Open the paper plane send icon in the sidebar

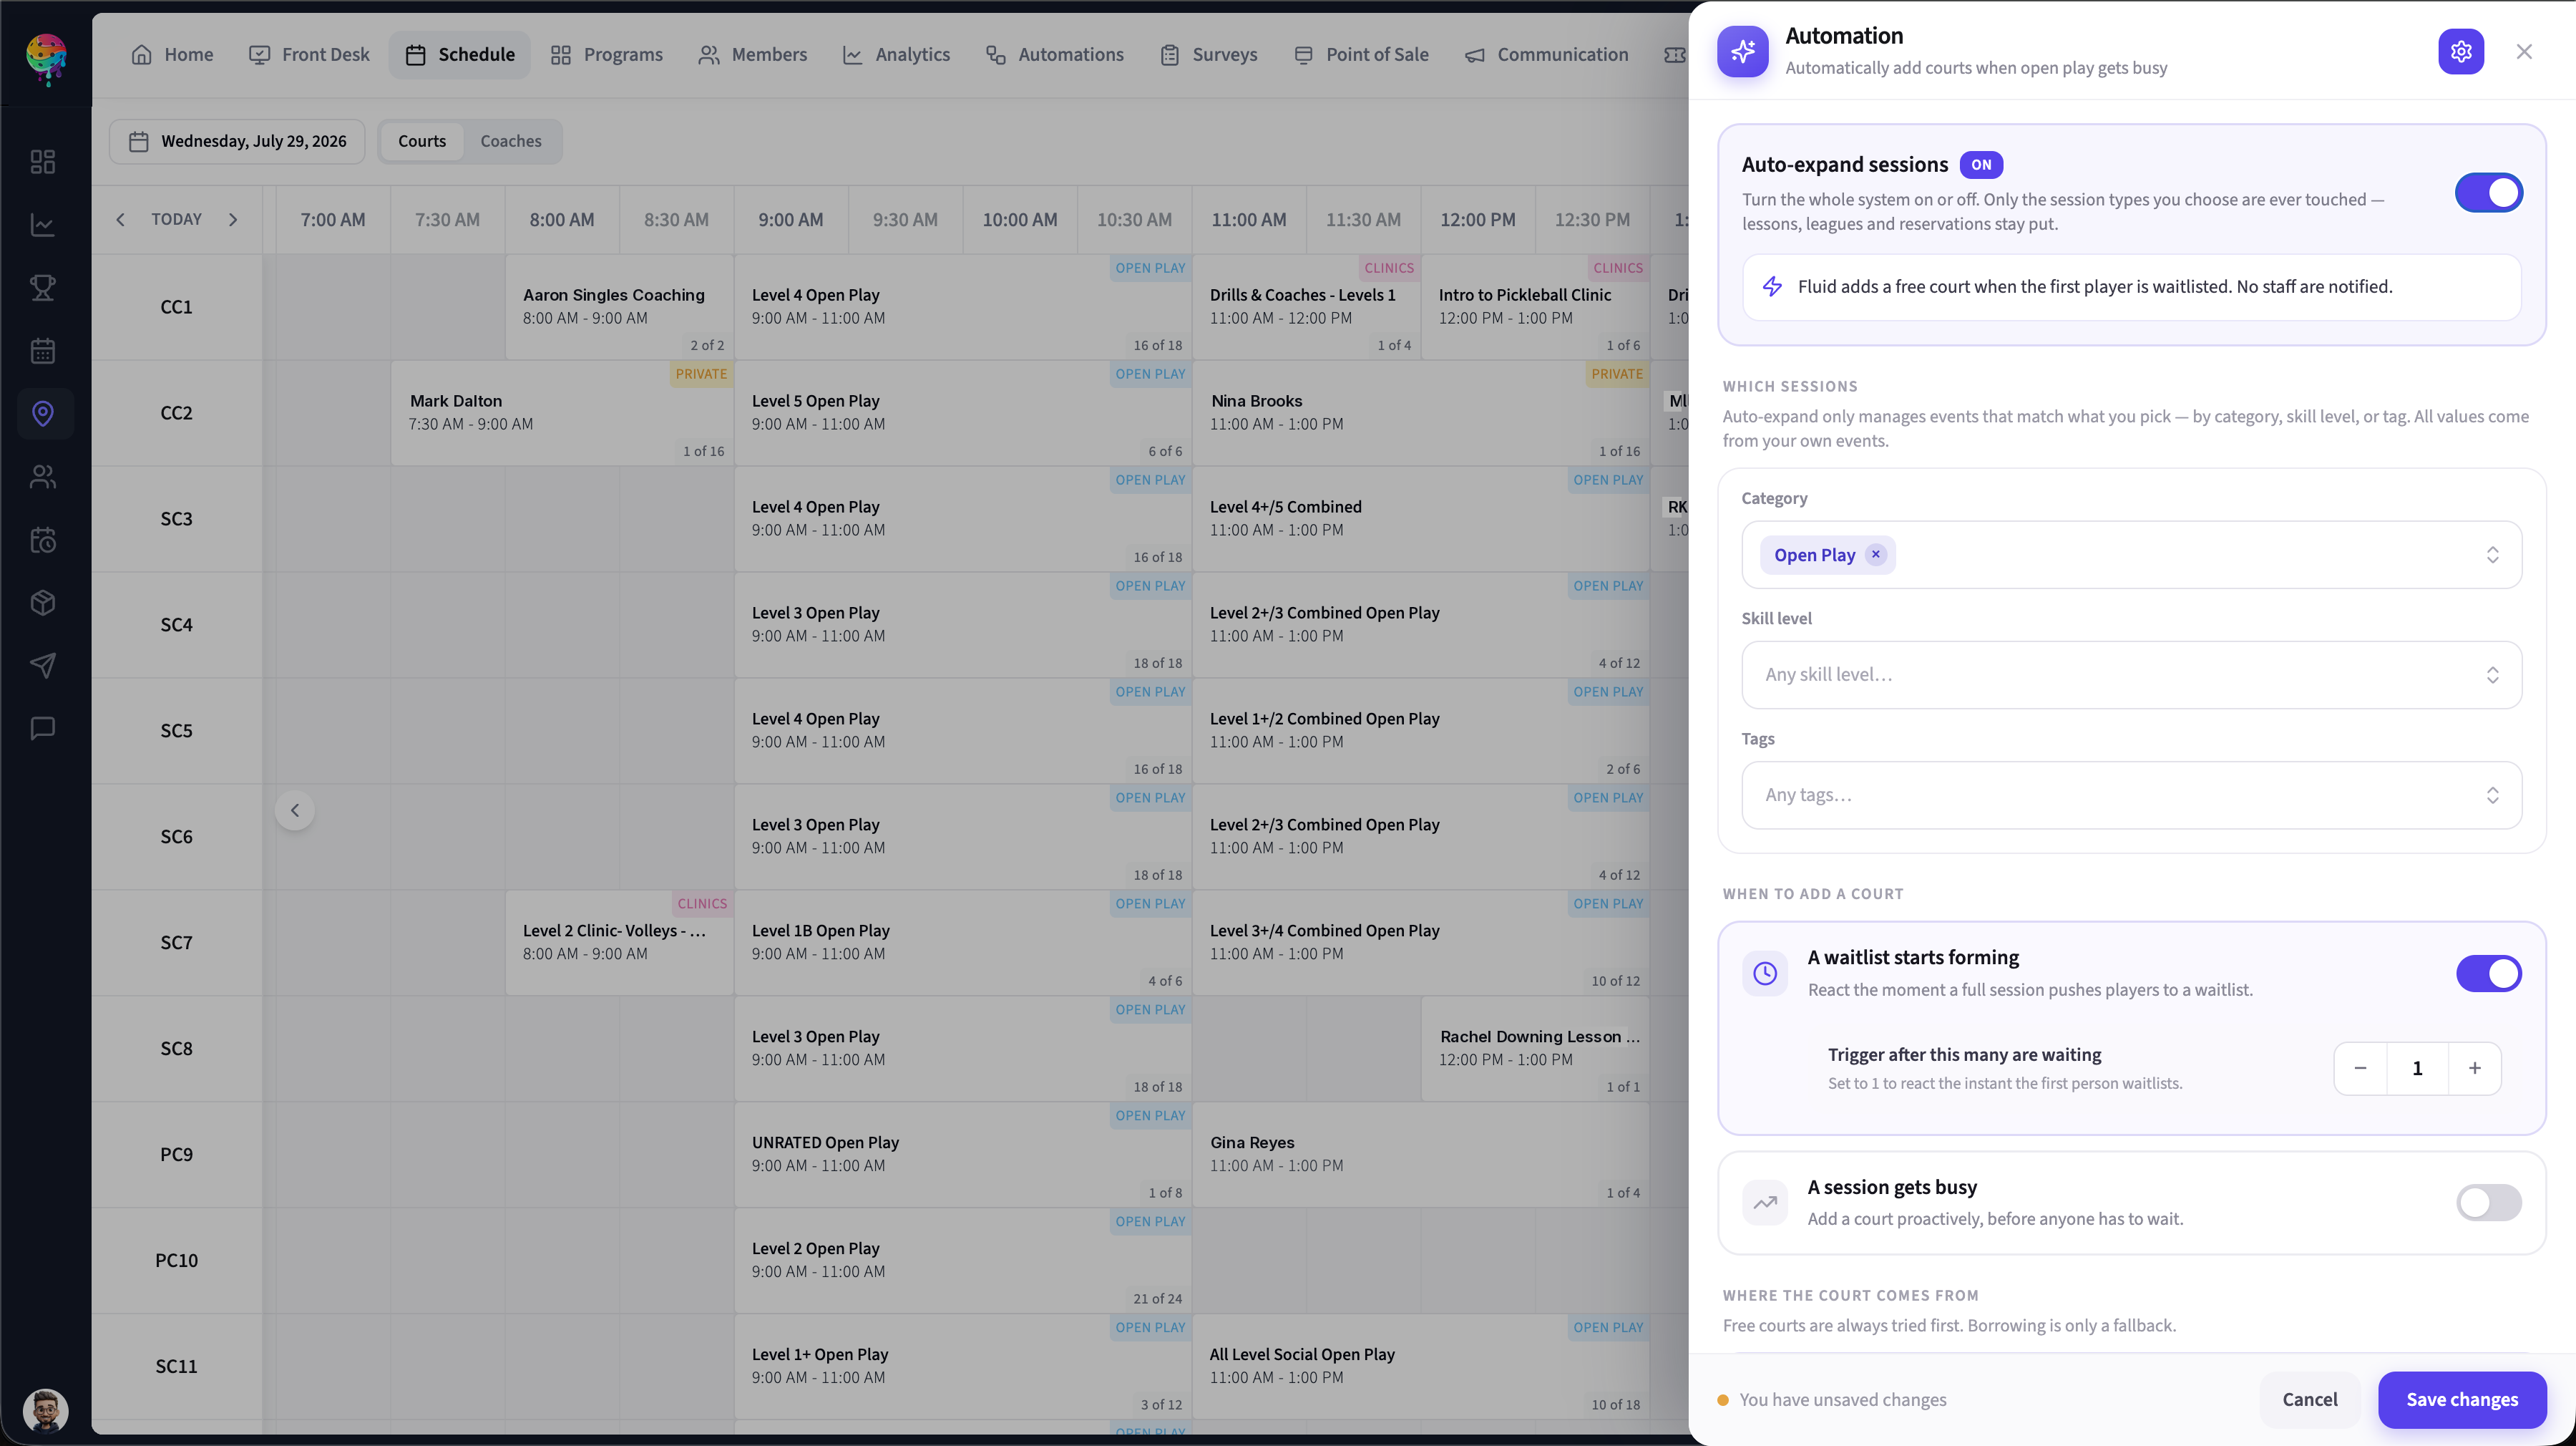[x=43, y=666]
